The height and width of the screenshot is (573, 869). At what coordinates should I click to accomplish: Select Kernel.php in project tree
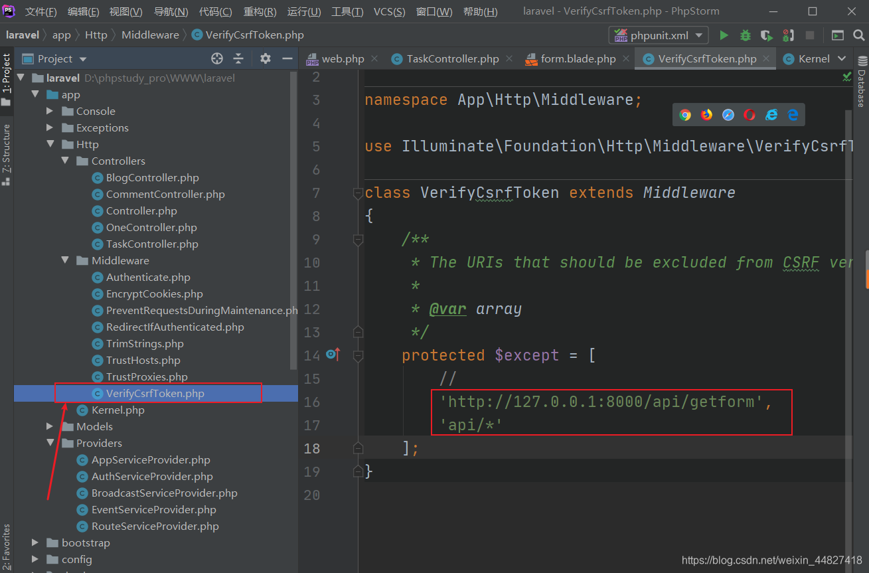click(x=118, y=410)
